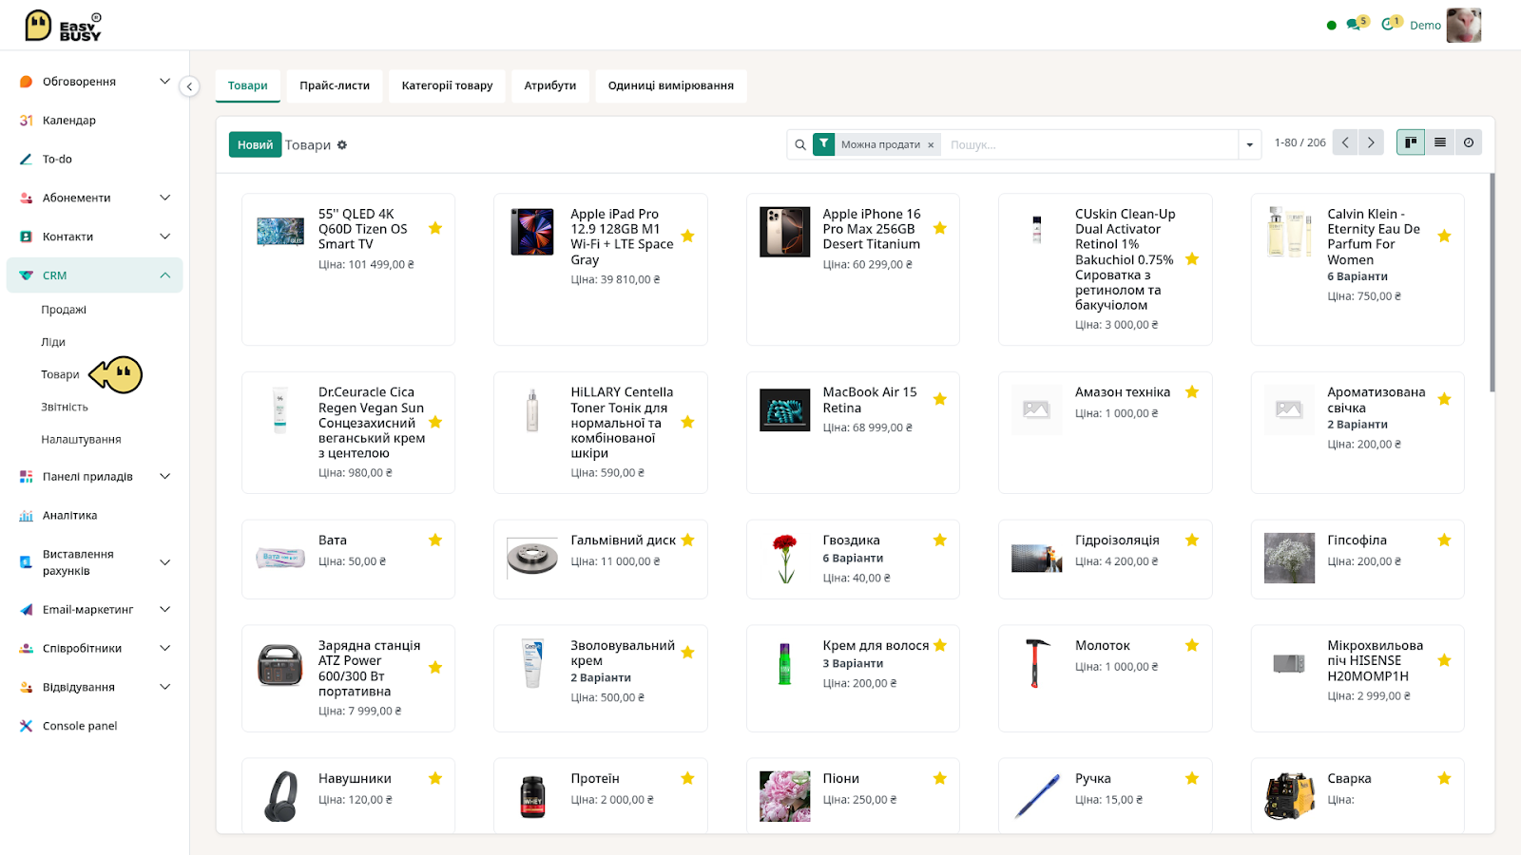The height and width of the screenshot is (855, 1521).
Task: Click the product list vertical scrollbar
Action: [1492, 282]
